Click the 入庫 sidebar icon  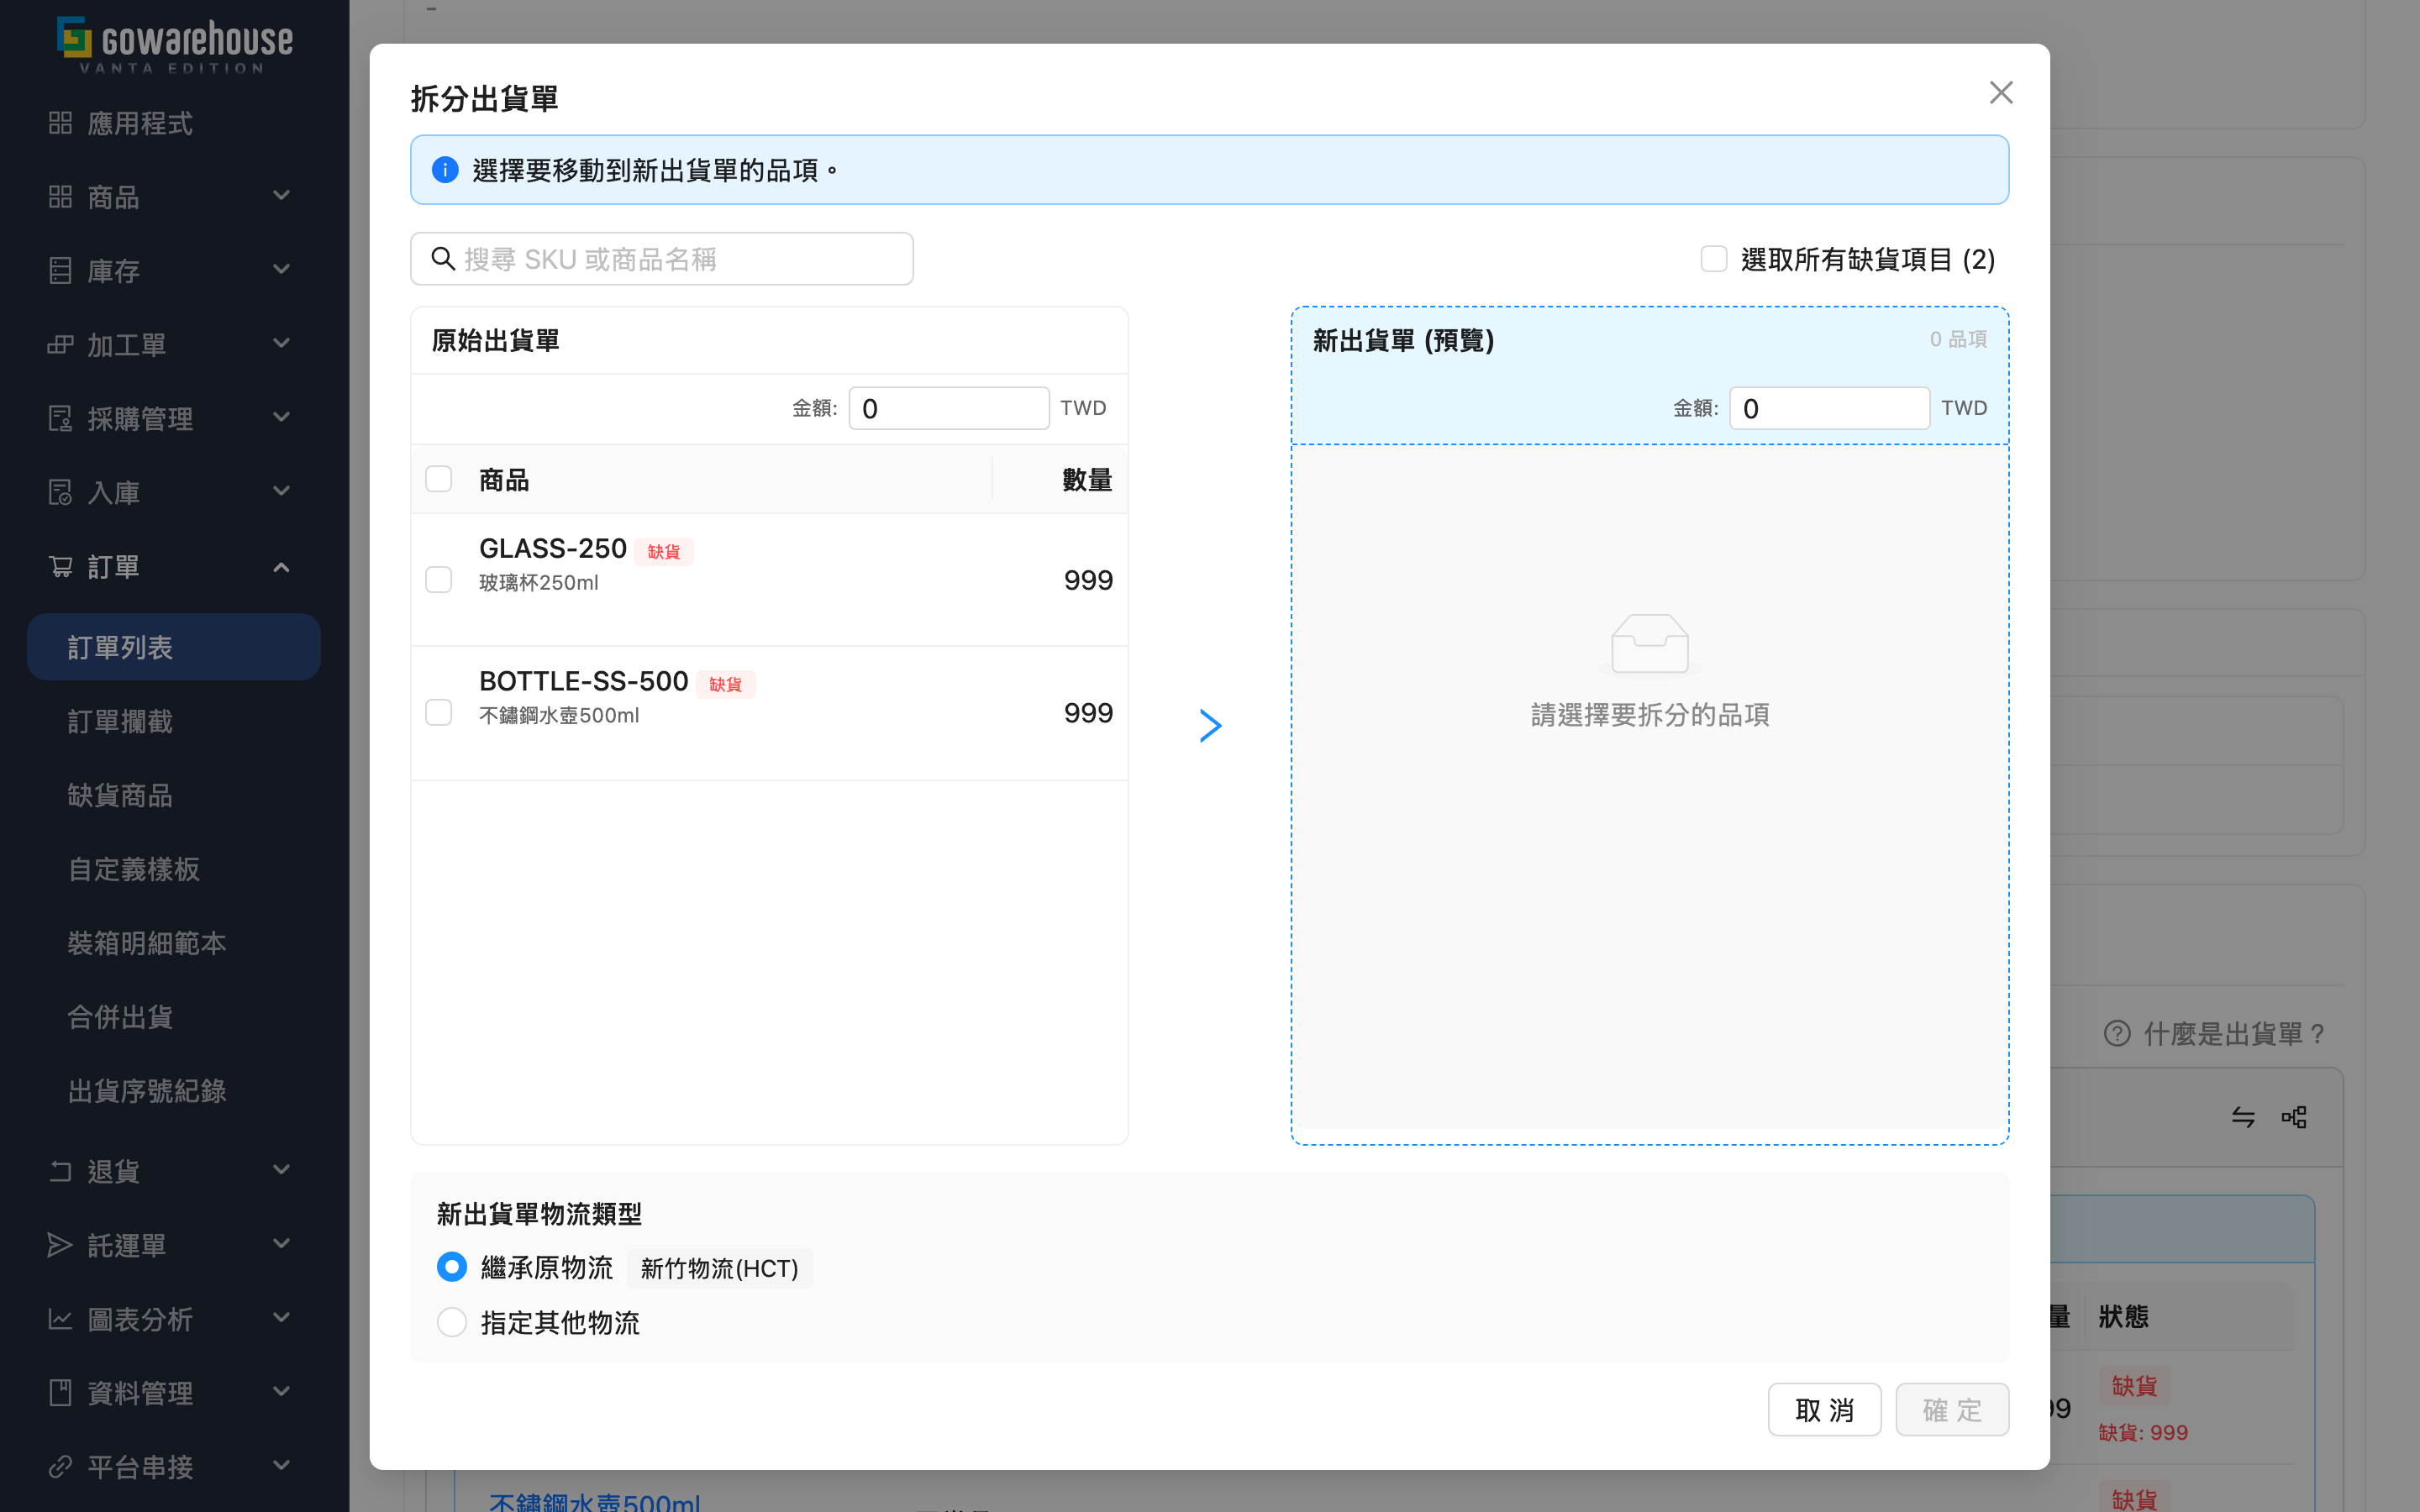tap(60, 493)
